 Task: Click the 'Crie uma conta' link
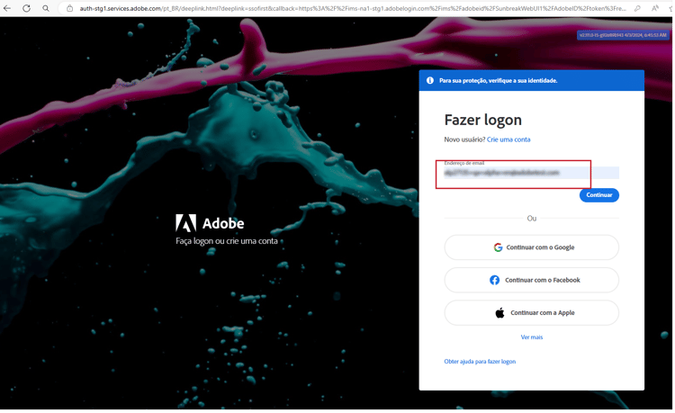[x=508, y=139]
